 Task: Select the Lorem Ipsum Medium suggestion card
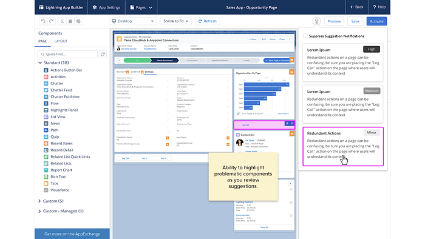pos(343,104)
